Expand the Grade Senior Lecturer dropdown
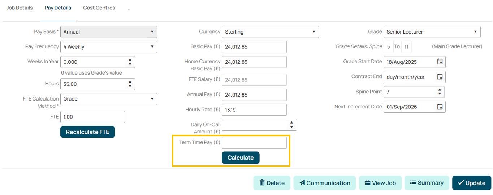 point(432,32)
